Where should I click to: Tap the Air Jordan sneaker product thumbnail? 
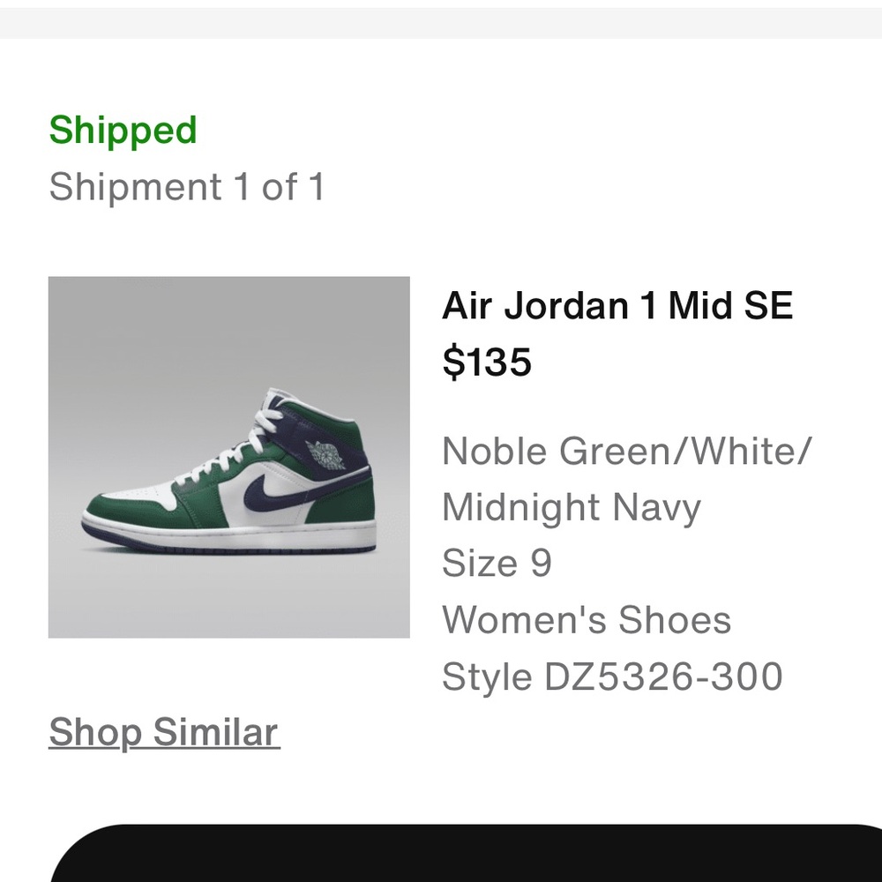229,457
